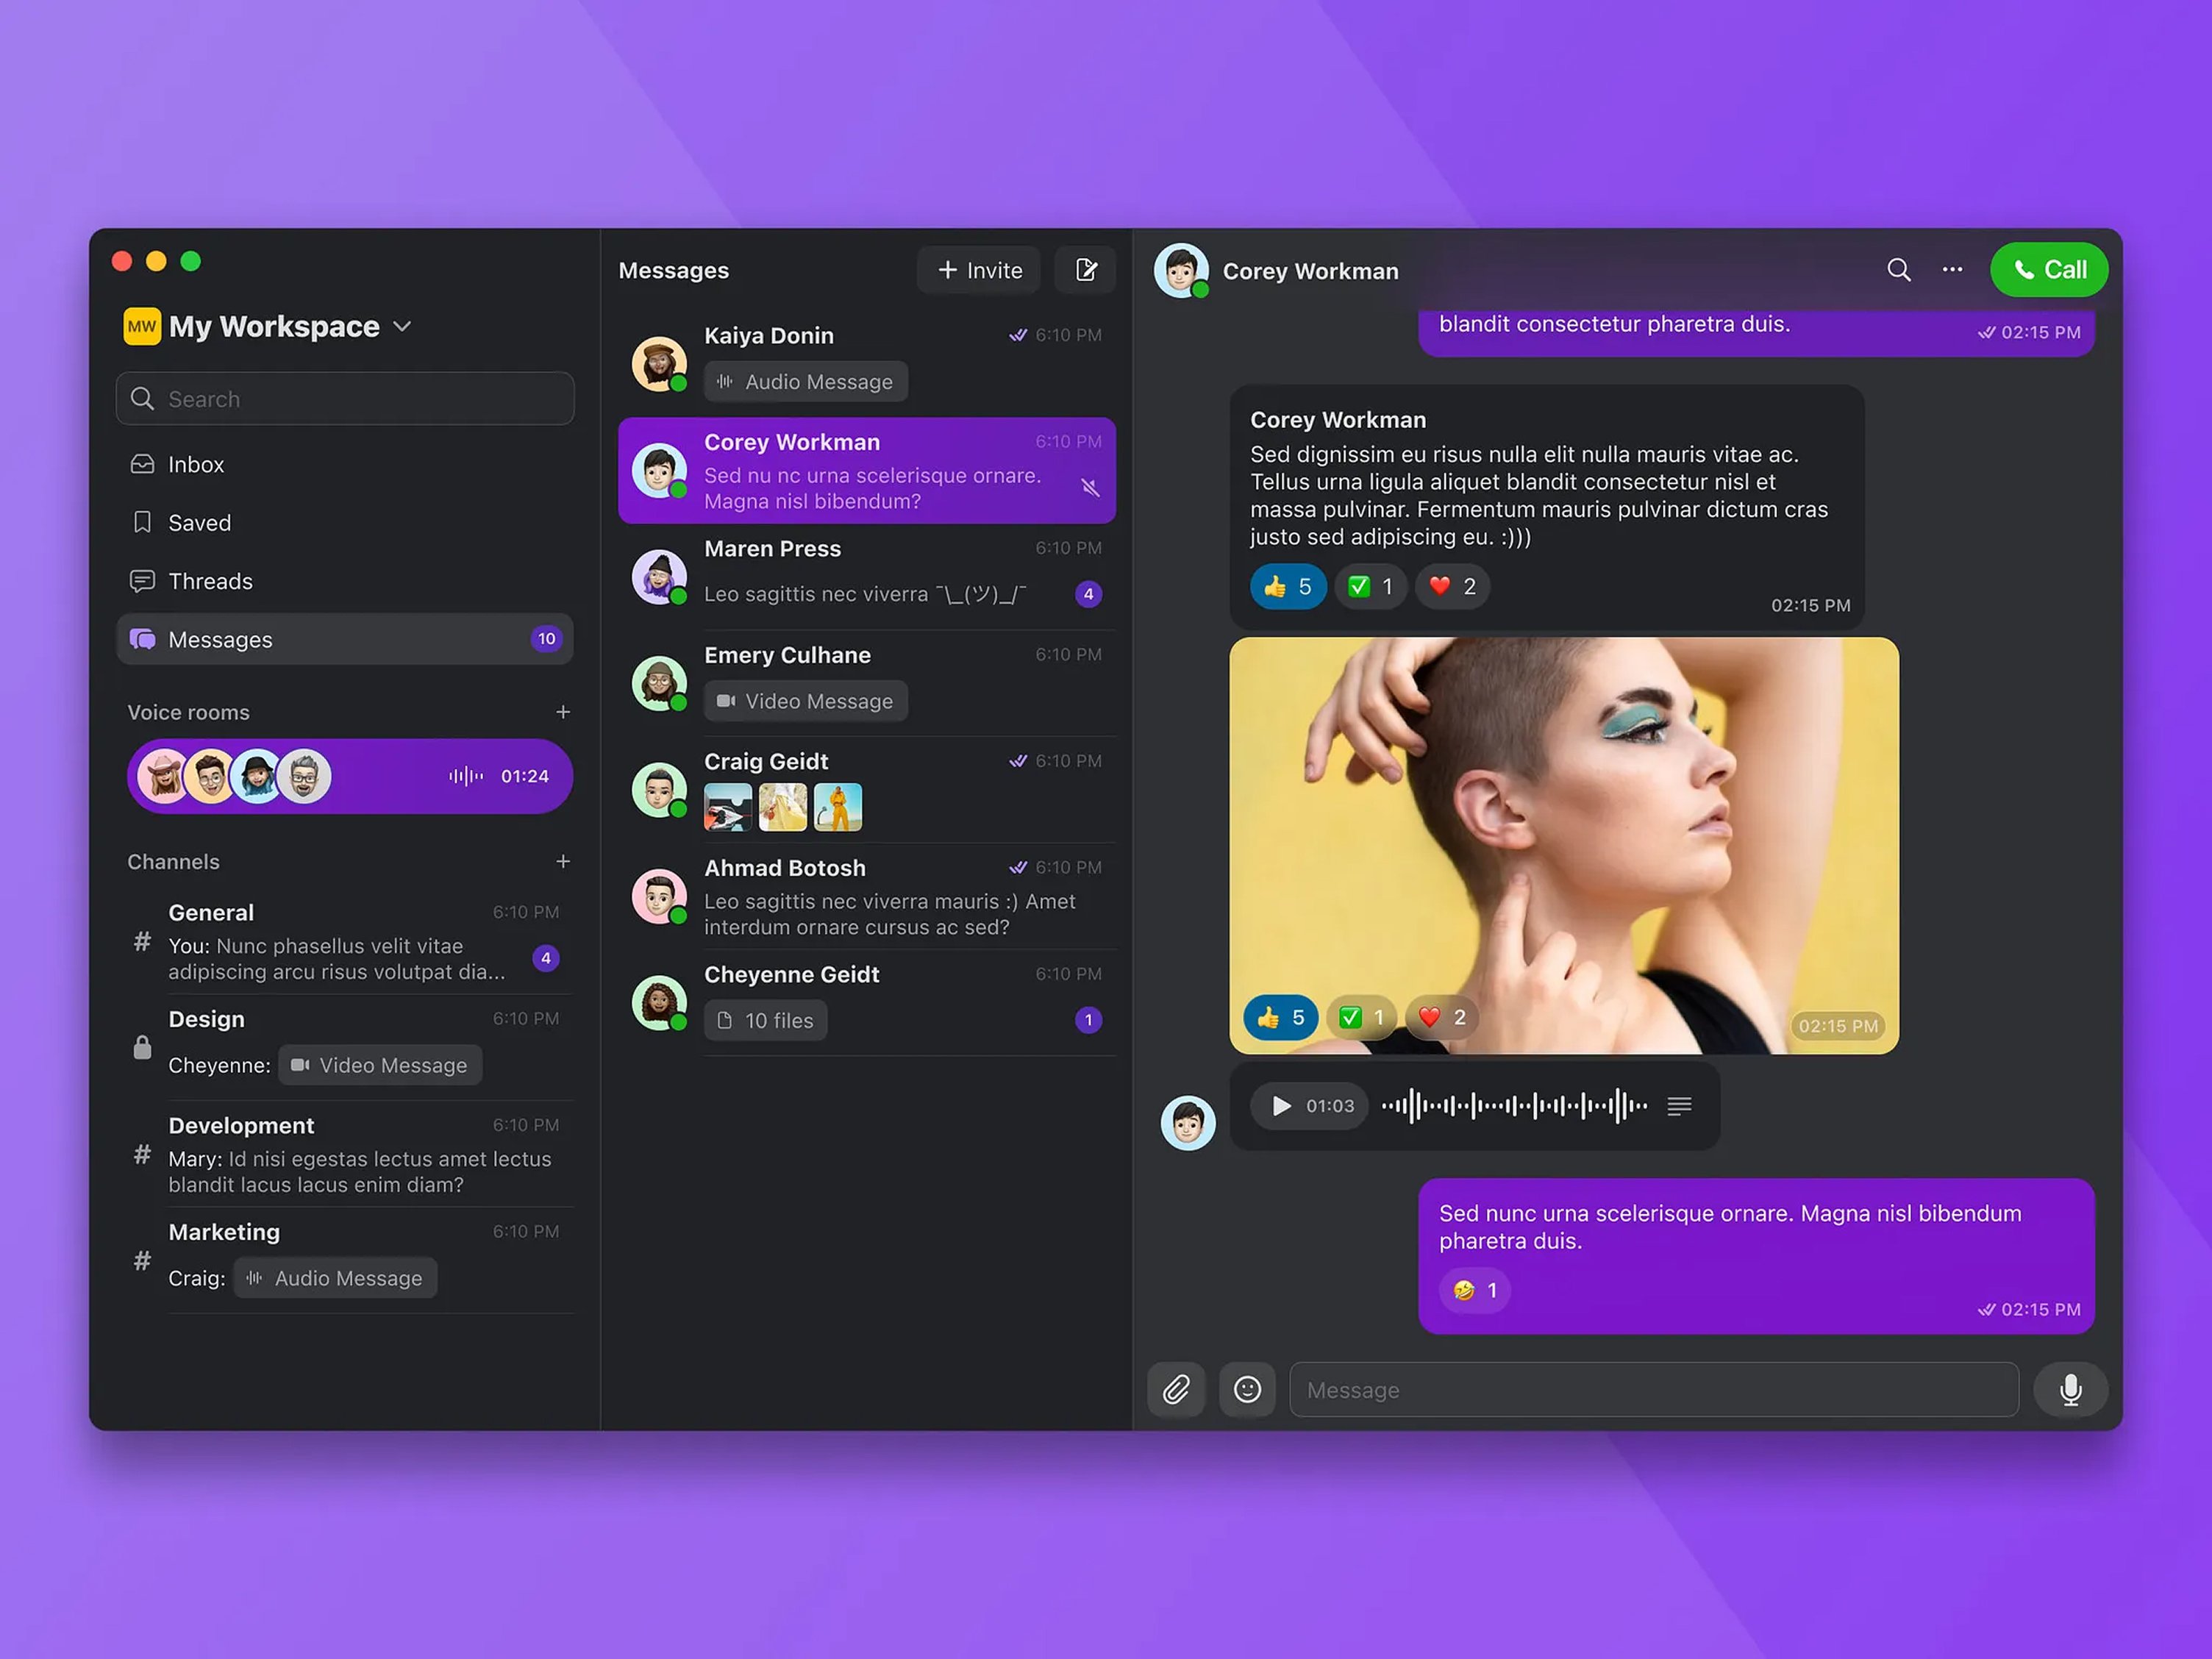
Task: Click the Invite button
Action: (979, 270)
